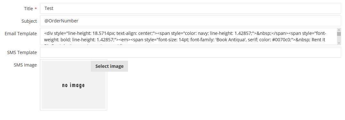
Task: Focus the empty SMS Template field
Action: [190, 52]
